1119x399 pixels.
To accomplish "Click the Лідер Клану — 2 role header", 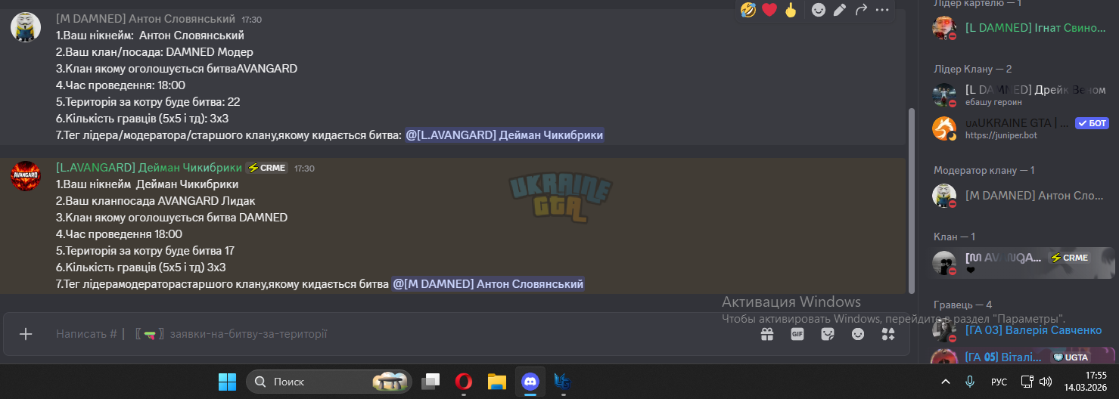I will tap(972, 69).
